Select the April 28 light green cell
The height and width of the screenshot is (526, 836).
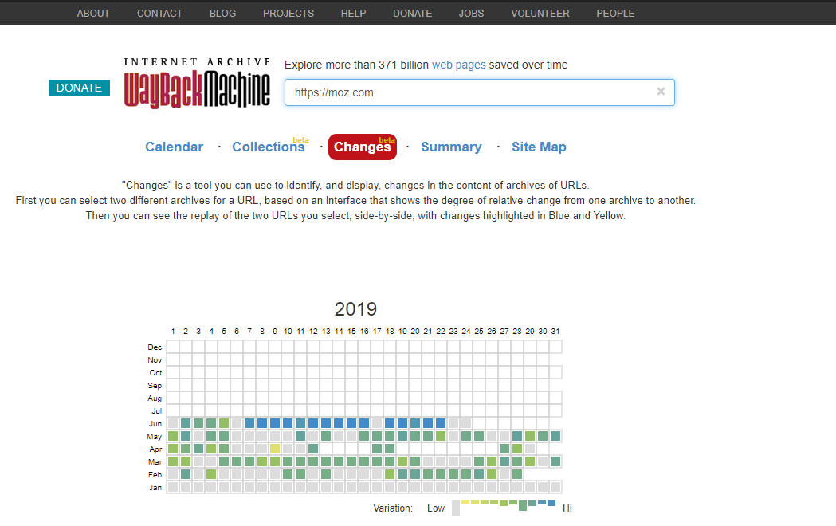coord(517,449)
